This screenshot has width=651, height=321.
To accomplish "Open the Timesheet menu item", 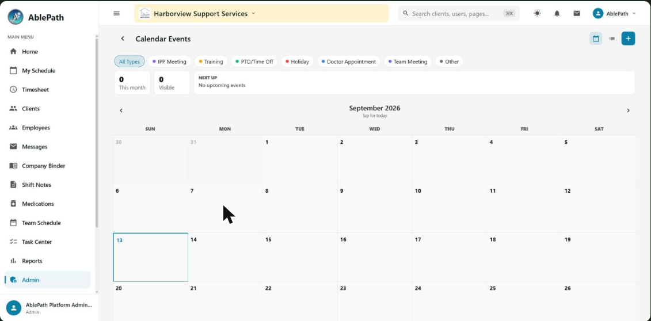I will click(47, 90).
